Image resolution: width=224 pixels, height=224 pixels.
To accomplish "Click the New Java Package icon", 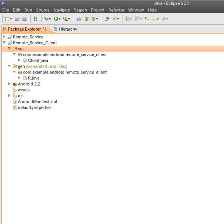I will 87,19.
